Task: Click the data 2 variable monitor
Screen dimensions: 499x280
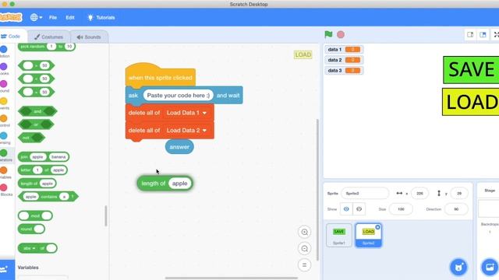Action: click(344, 60)
